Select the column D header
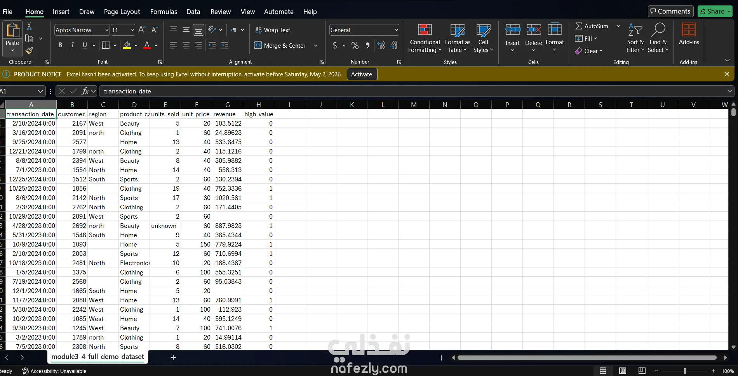 click(134, 105)
